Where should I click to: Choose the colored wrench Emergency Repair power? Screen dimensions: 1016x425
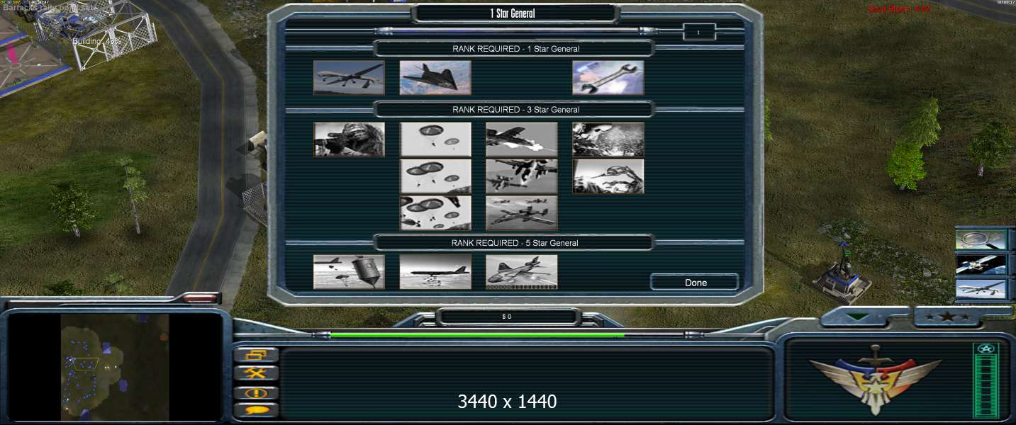coord(608,77)
